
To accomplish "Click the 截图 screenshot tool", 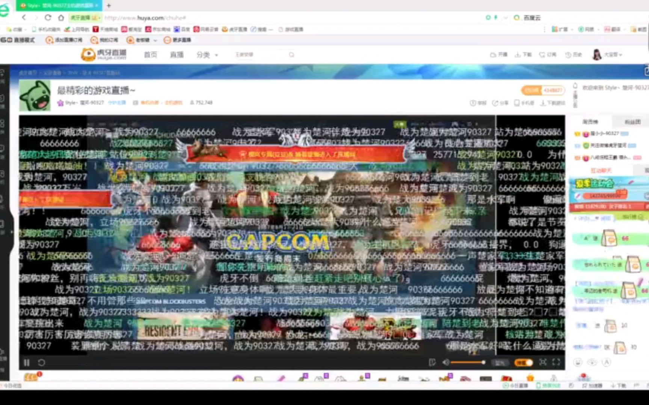I will coord(639,29).
